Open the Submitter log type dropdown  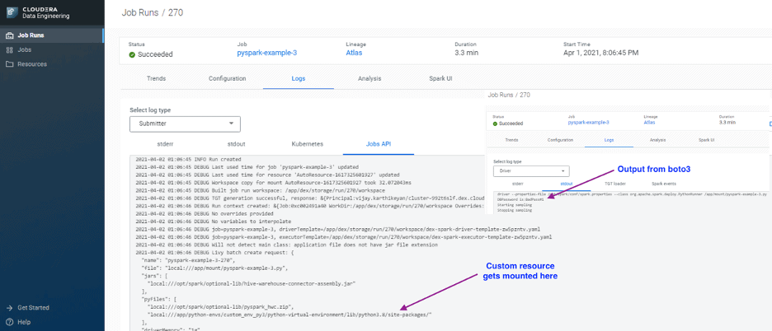tap(185, 124)
